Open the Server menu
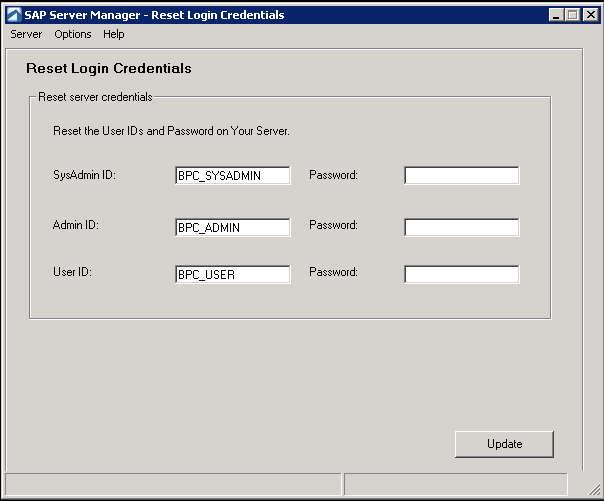604x501 pixels. point(26,34)
